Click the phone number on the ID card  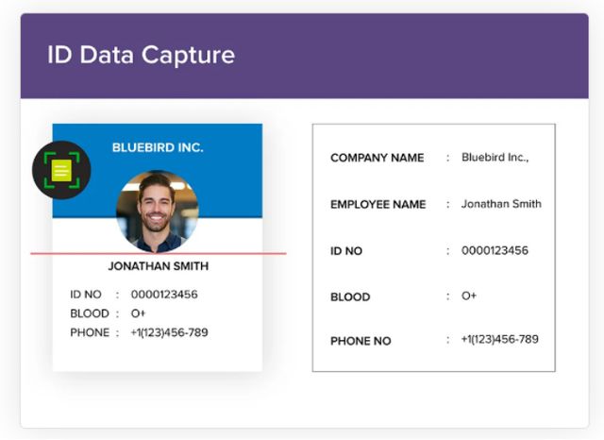coord(170,332)
